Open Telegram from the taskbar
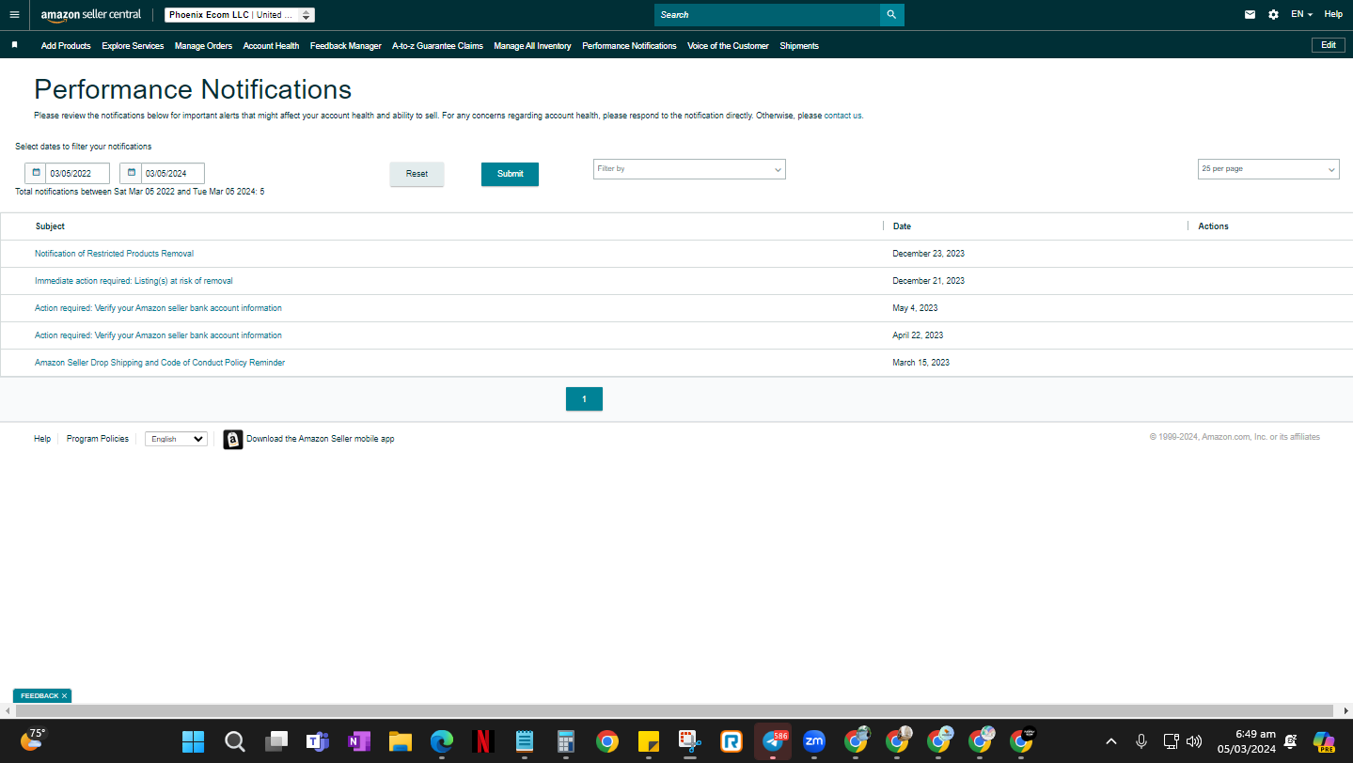This screenshot has height=763, width=1353. 773,741
